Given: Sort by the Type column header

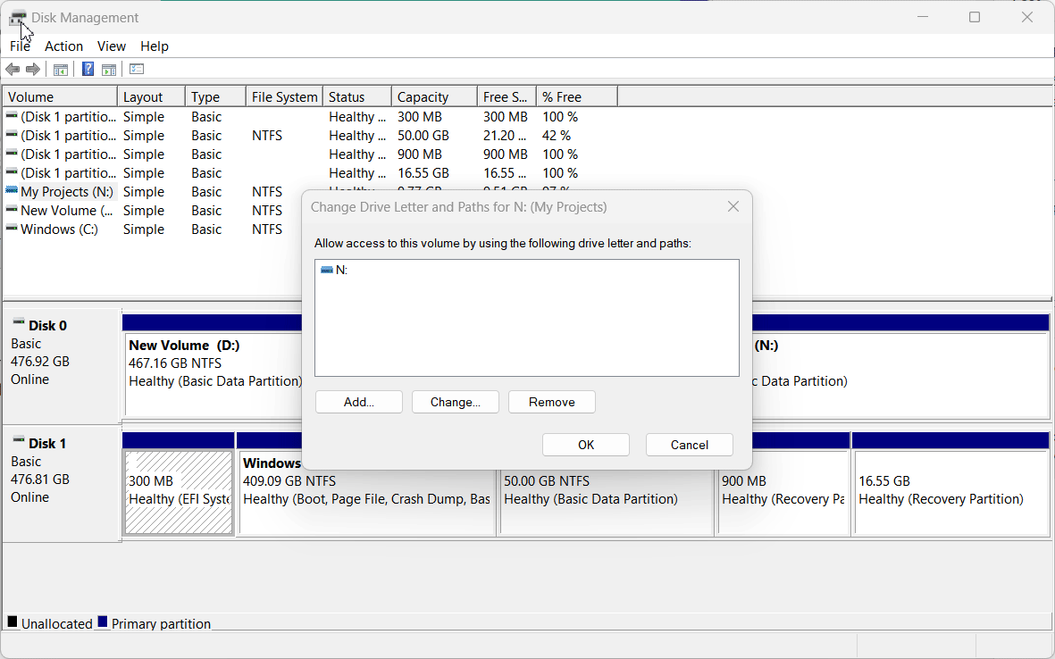Looking at the screenshot, I should (x=216, y=96).
